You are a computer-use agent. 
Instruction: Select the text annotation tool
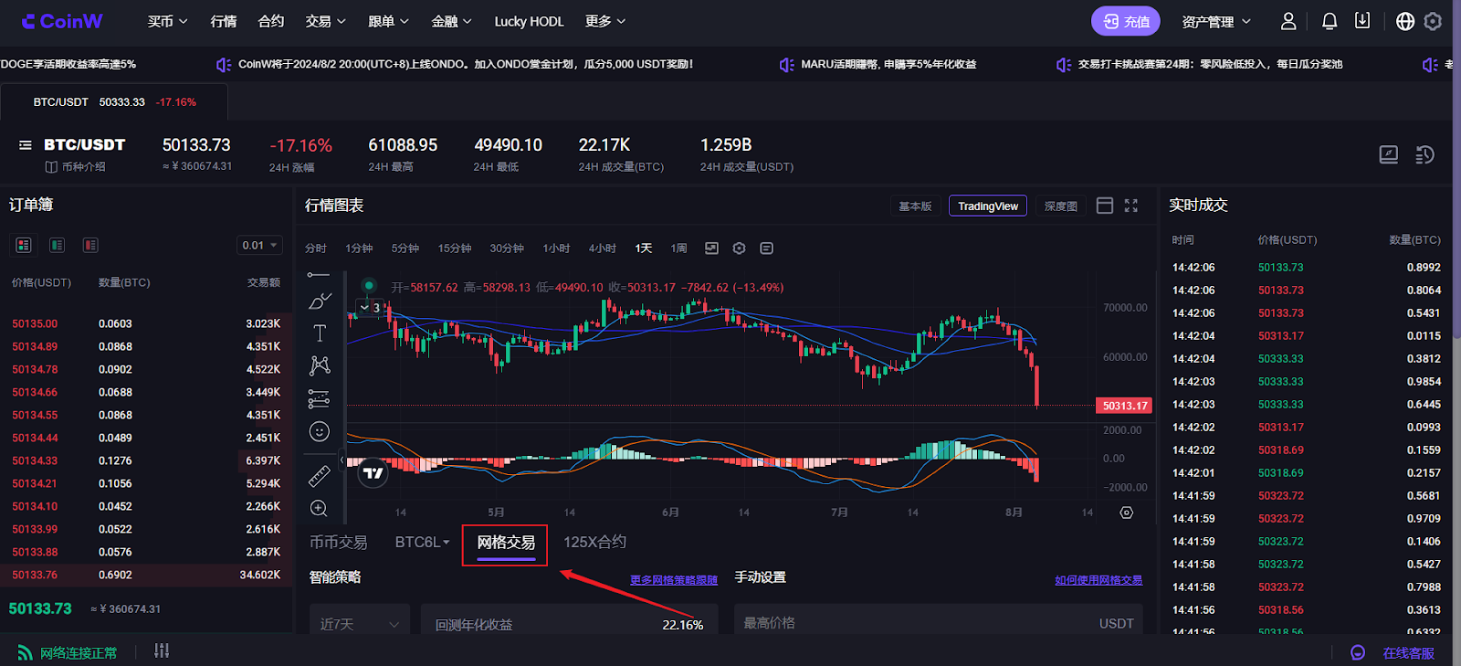320,333
